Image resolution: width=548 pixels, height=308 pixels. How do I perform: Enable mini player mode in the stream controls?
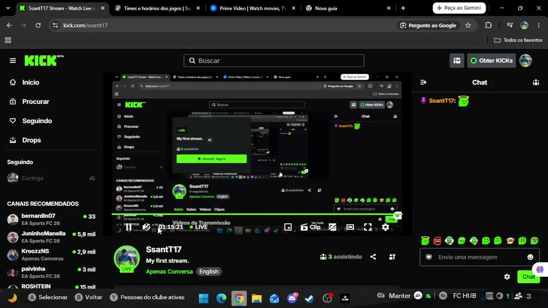[288, 227]
